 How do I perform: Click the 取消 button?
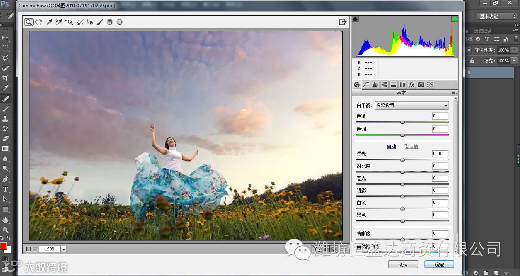(403, 265)
